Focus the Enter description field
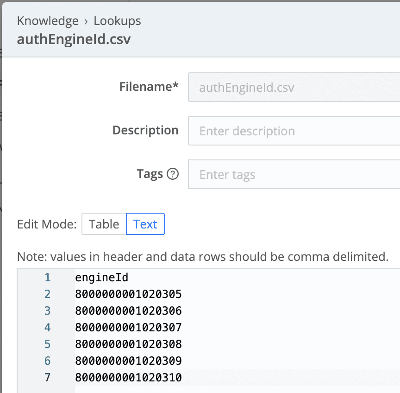 click(x=294, y=131)
